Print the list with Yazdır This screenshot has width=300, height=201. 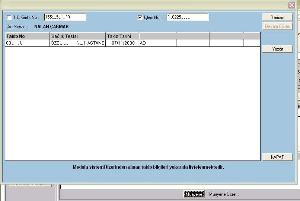pyautogui.click(x=277, y=49)
